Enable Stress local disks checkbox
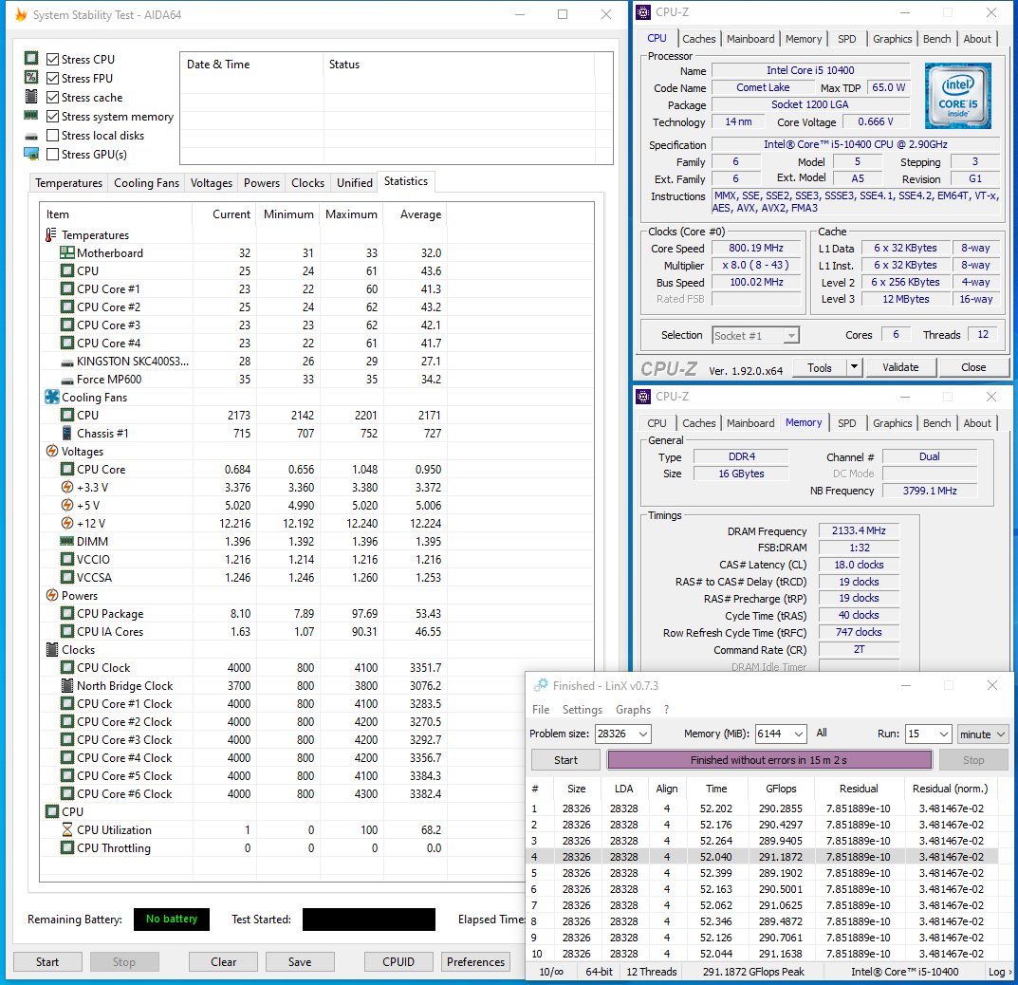The image size is (1018, 985). [53, 136]
